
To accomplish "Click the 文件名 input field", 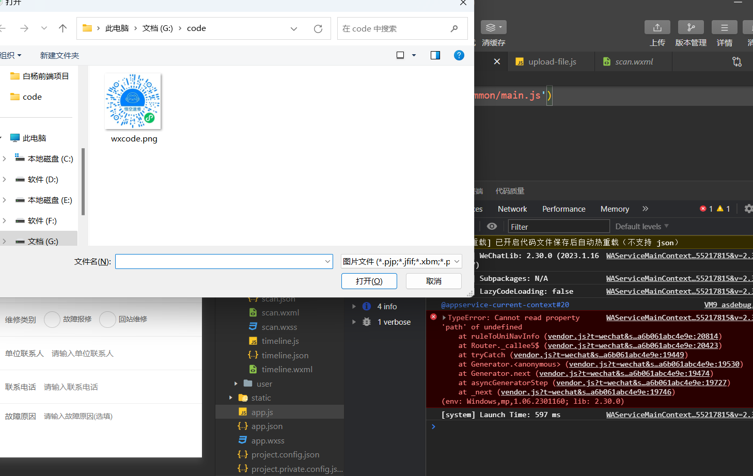I will tap(224, 262).
